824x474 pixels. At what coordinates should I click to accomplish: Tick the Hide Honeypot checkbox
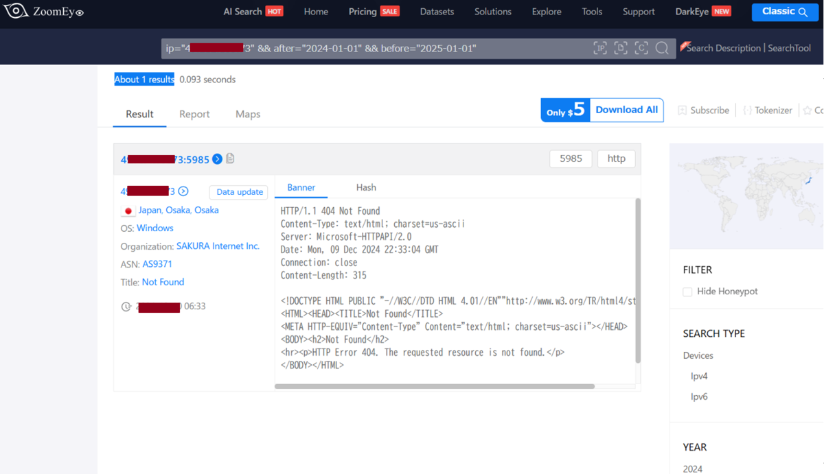click(x=687, y=292)
